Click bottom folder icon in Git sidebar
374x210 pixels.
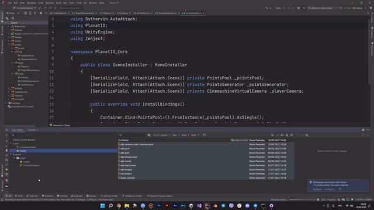point(6,186)
